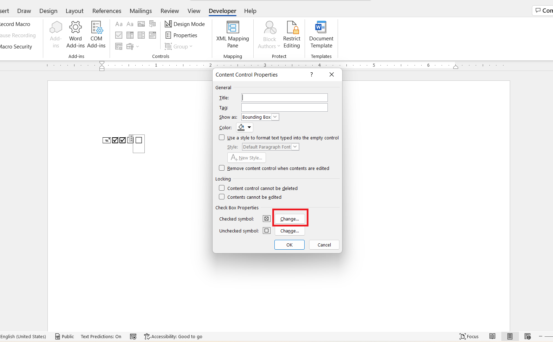
Task: Insert Drop-Down List content control
Action: (x=141, y=35)
